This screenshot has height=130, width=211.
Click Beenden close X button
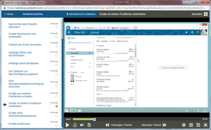coord(206,14)
